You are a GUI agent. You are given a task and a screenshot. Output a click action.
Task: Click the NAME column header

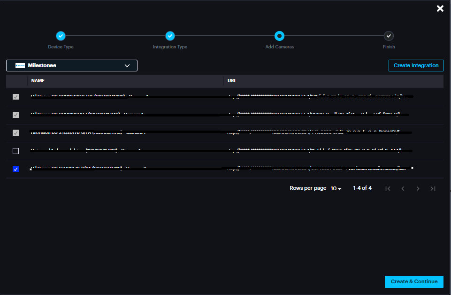tap(38, 81)
